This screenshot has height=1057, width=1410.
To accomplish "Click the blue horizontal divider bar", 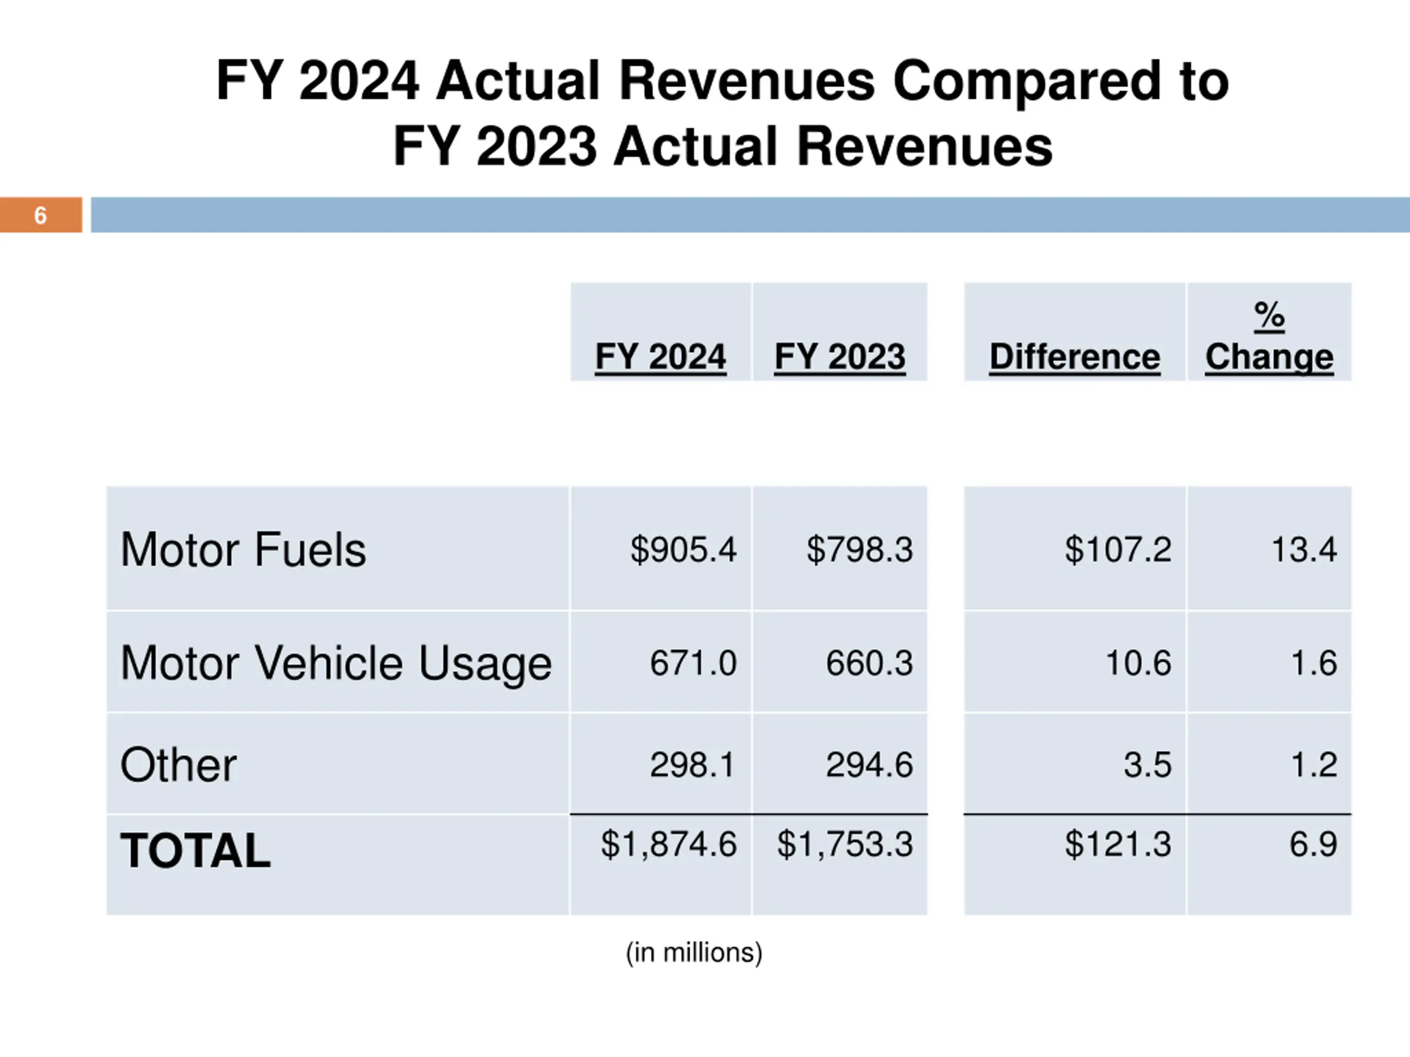I will coord(750,215).
